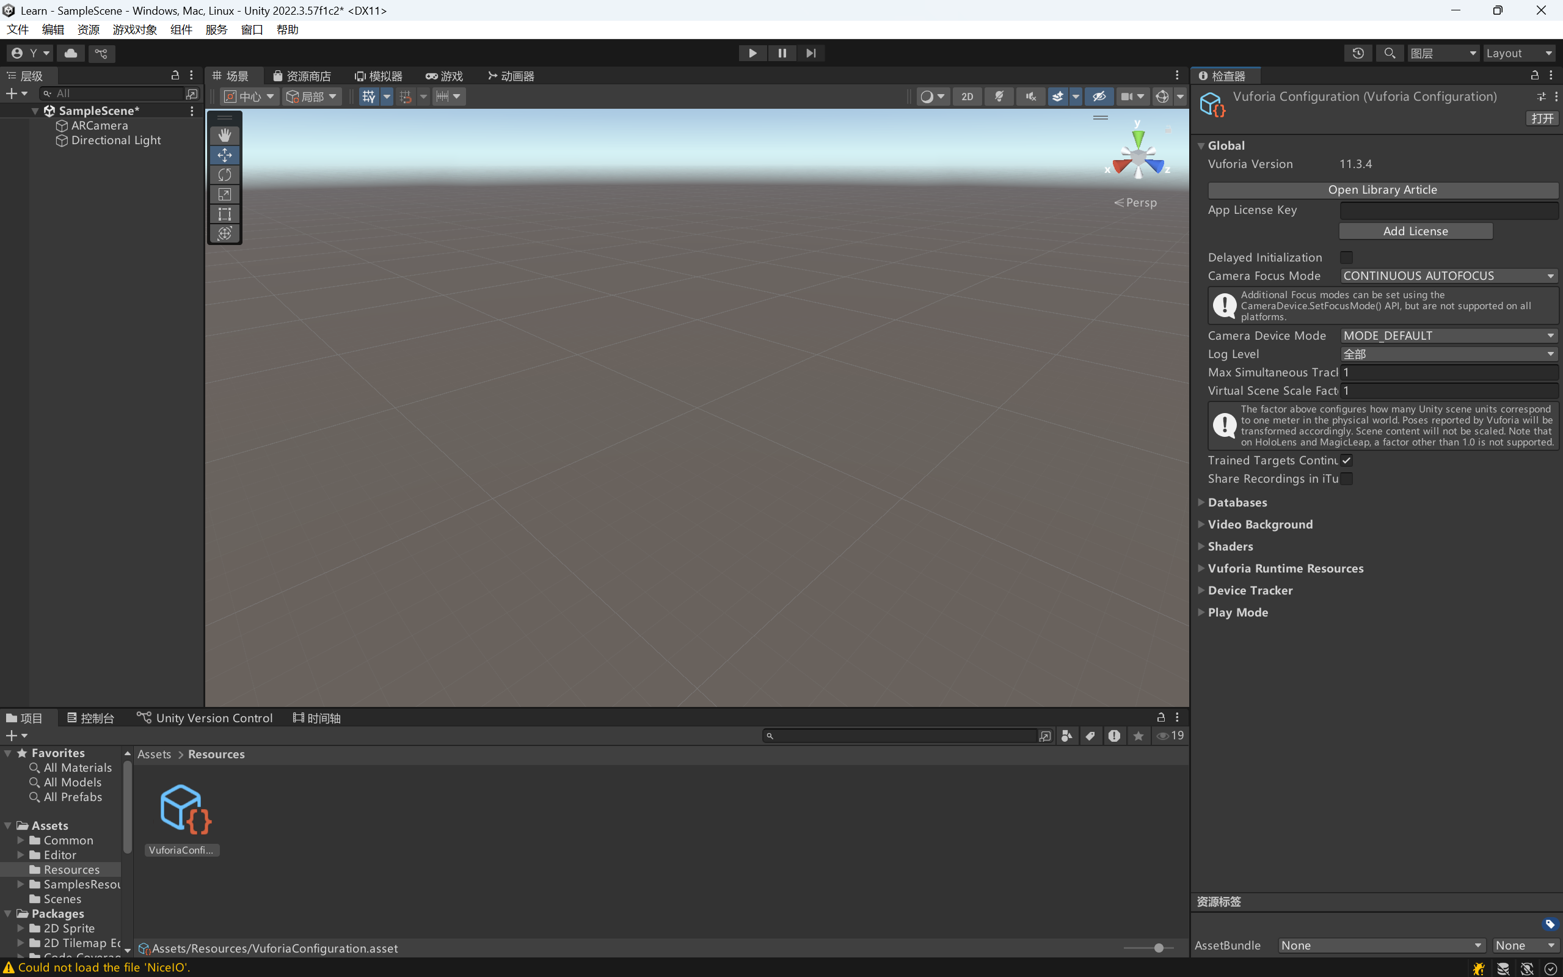Switch to the 控制台 tab
The height and width of the screenshot is (977, 1563).
pos(90,718)
